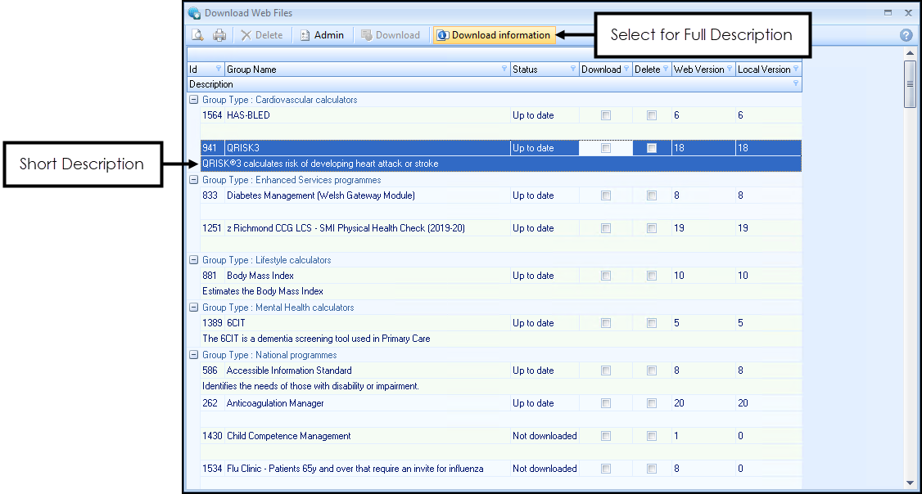Viewport: 922px width, 494px height.
Task: Click the Group Name column filter icon
Action: coord(504,70)
